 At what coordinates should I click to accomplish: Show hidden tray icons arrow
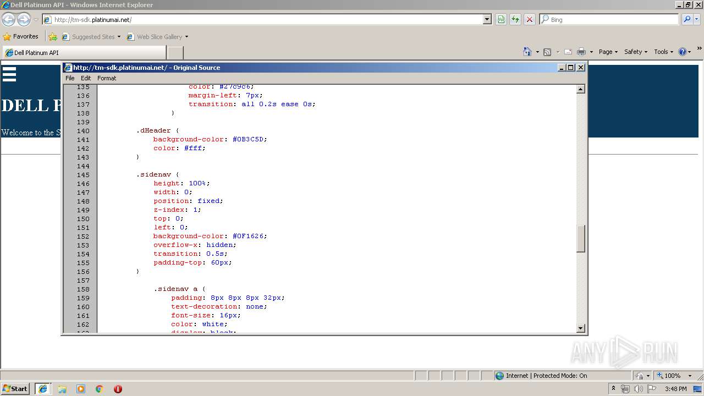[x=613, y=389]
